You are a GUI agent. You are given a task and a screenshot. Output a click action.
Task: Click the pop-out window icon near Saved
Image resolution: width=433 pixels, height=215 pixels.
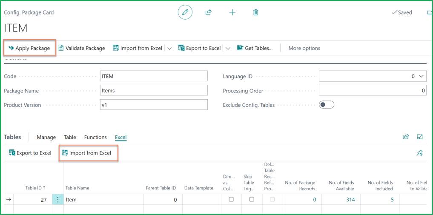(430, 12)
